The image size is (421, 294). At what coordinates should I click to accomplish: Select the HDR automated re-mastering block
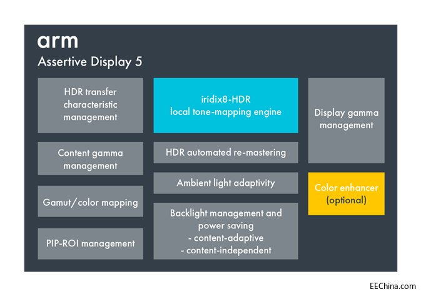(x=226, y=153)
